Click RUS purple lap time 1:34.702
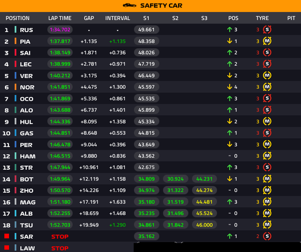The width and height of the screenshot is (301, 252). 60,30
